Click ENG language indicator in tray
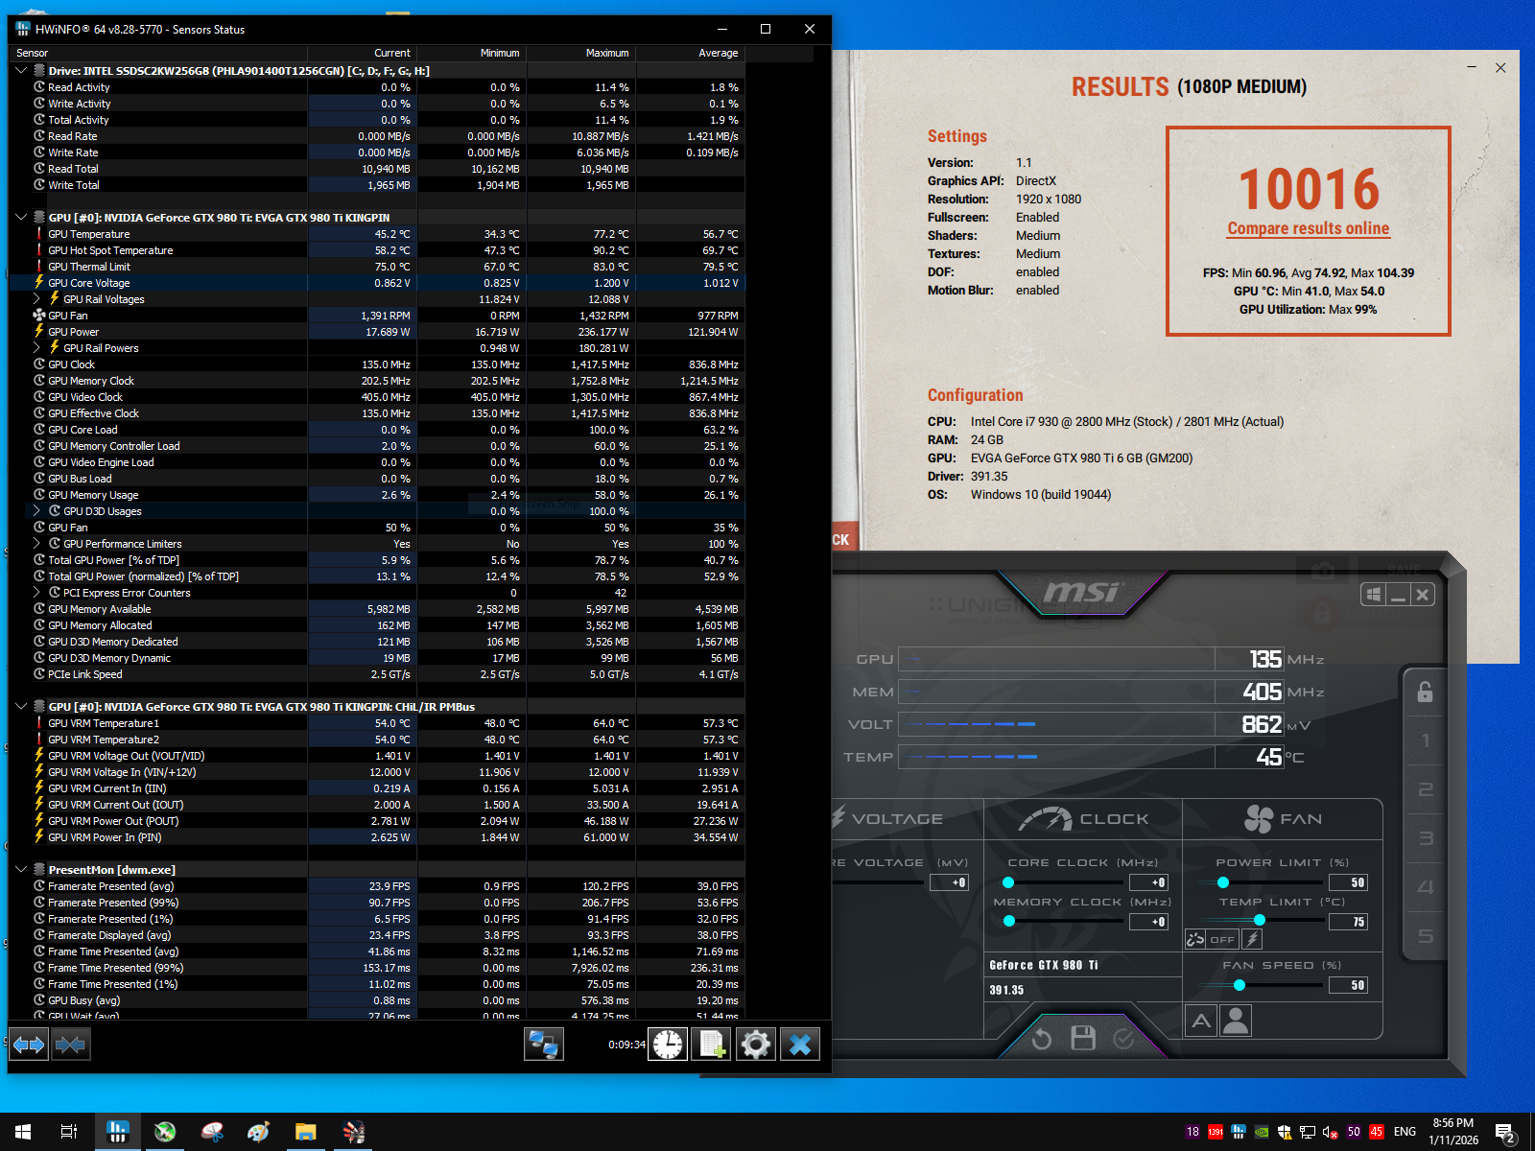Screen dimensions: 1535x1151 pos(1405,1132)
